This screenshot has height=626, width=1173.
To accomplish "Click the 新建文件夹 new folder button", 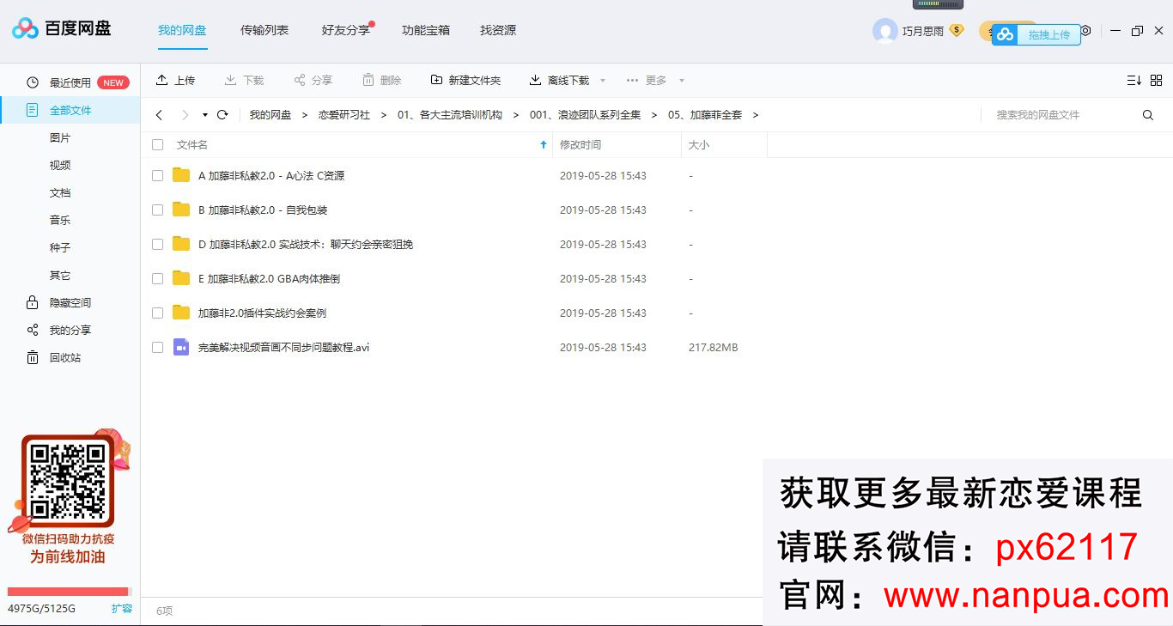I will pos(465,80).
